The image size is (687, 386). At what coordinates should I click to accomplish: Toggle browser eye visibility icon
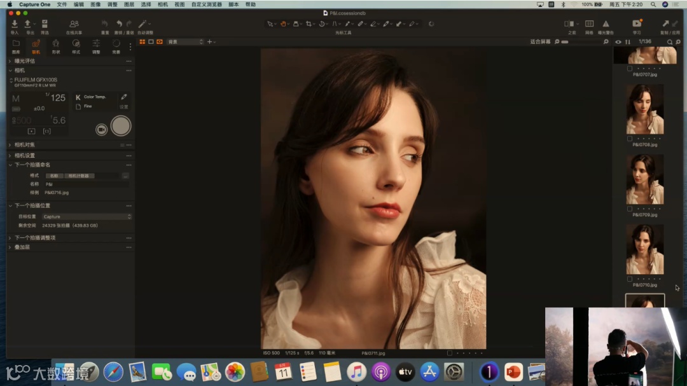[x=618, y=42]
